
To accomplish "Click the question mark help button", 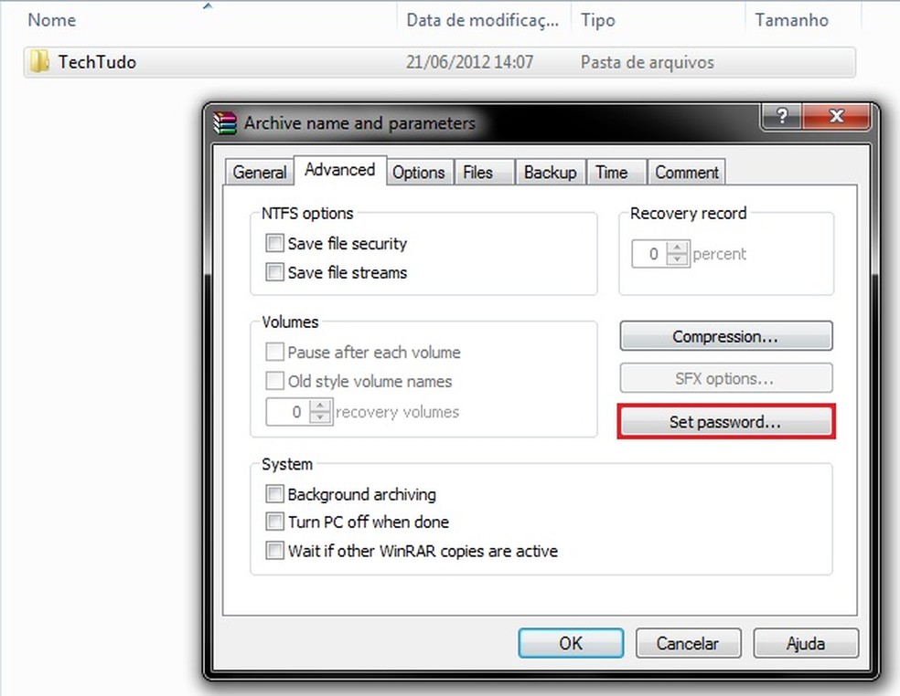I will click(782, 116).
